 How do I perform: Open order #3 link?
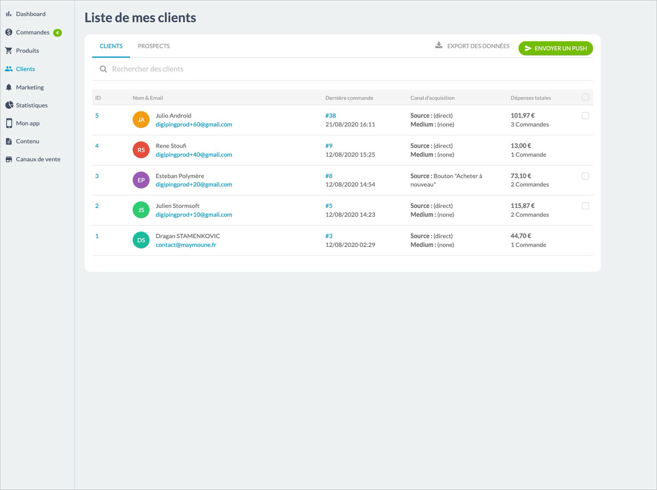pyautogui.click(x=329, y=236)
